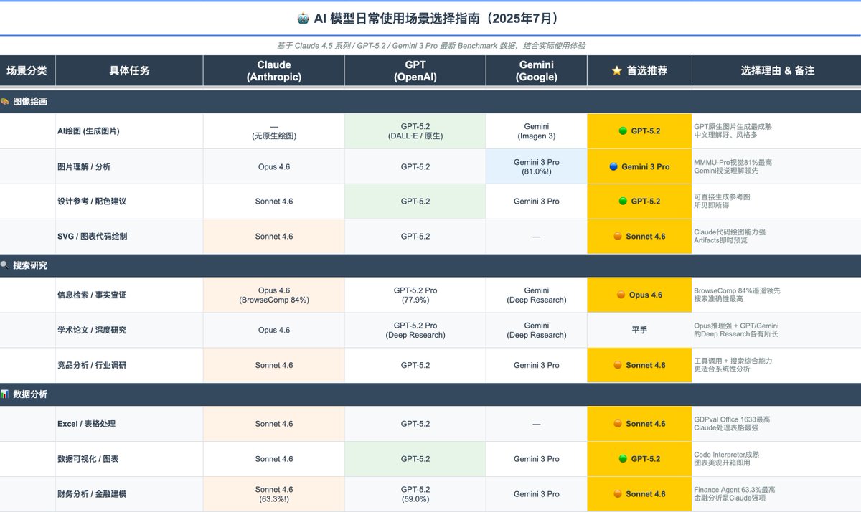Screen dimensions: 861x512
Task: Select the 场景分类 column header
Action: tap(27, 71)
